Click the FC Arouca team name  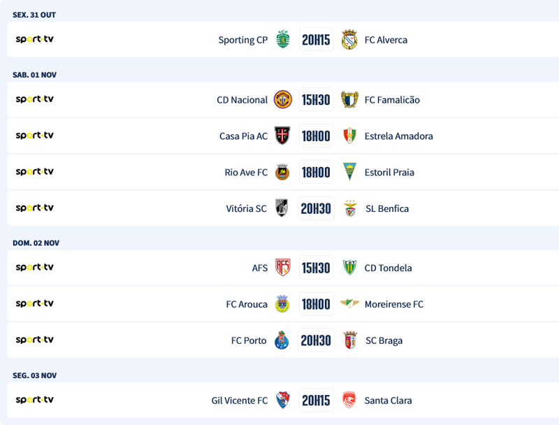[247, 304]
